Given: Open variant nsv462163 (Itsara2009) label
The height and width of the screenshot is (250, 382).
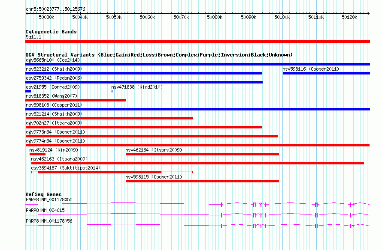Looking at the screenshot, I should tap(59, 159).
